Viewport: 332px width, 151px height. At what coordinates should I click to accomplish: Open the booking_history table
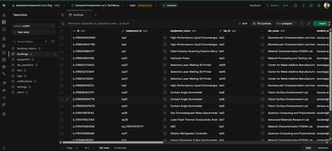coord(27,49)
